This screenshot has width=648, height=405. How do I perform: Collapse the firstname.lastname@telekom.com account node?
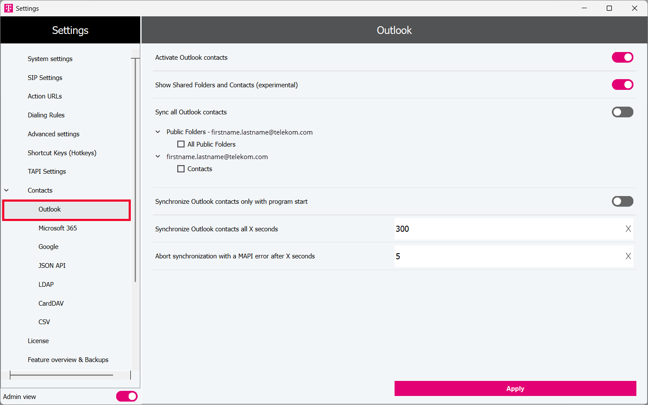pyautogui.click(x=158, y=156)
